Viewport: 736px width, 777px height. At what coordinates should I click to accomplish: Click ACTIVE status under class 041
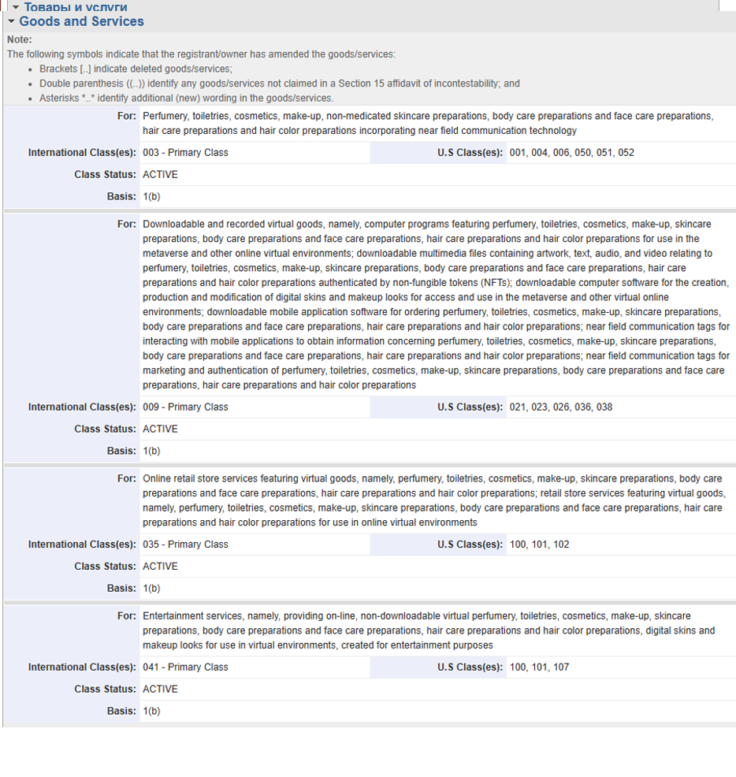160,689
